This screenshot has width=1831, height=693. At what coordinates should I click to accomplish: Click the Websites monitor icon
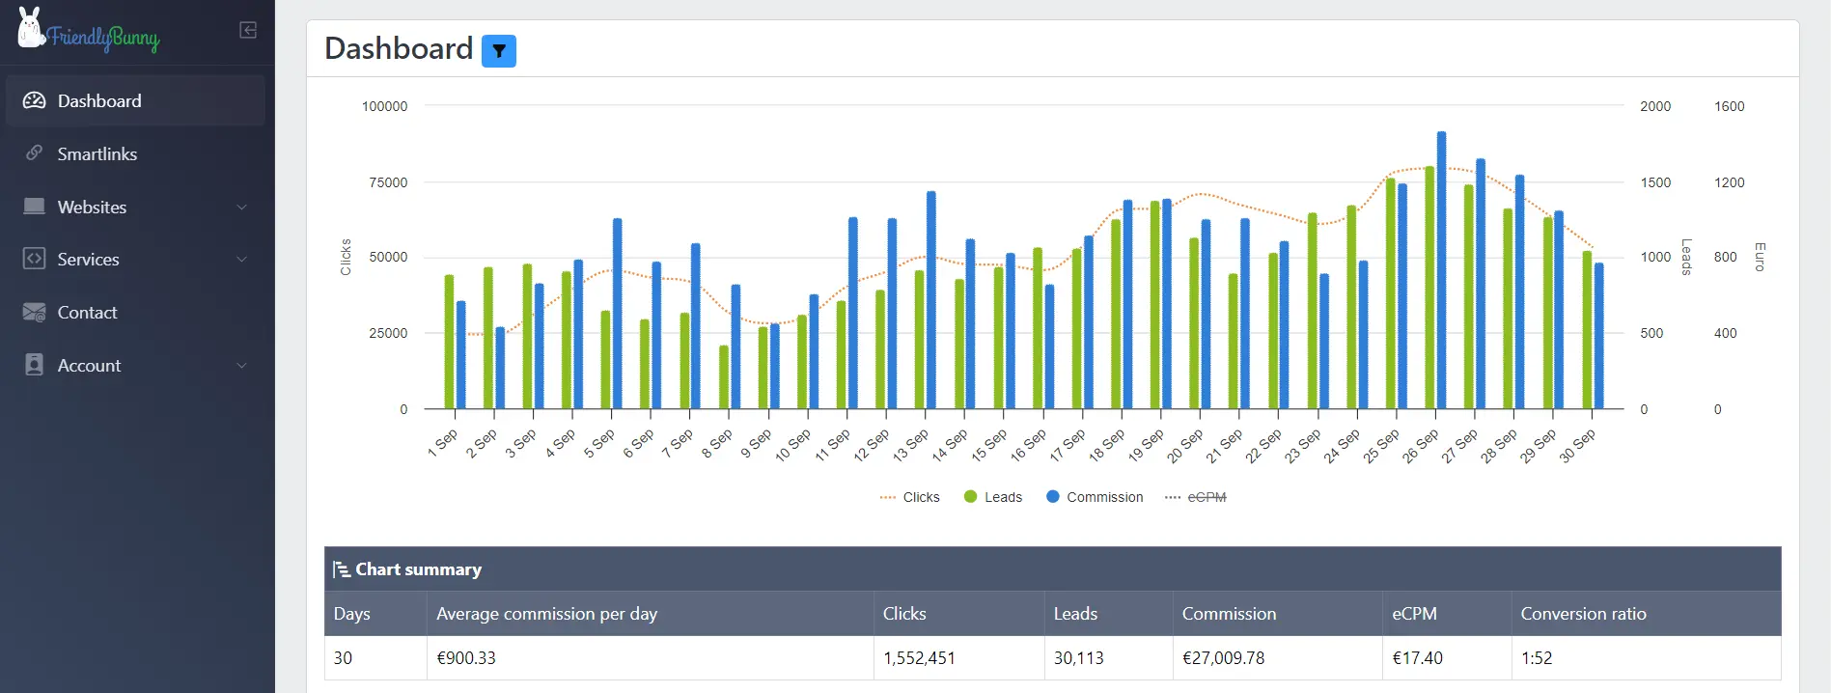[34, 207]
